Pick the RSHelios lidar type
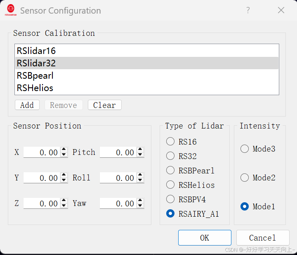Image resolution: width=297 pixels, height=255 pixels. tap(170, 185)
